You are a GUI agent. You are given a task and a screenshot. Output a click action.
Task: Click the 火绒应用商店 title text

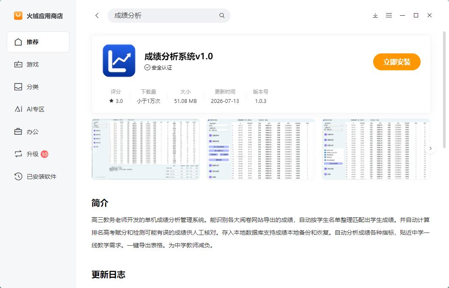[x=44, y=16]
